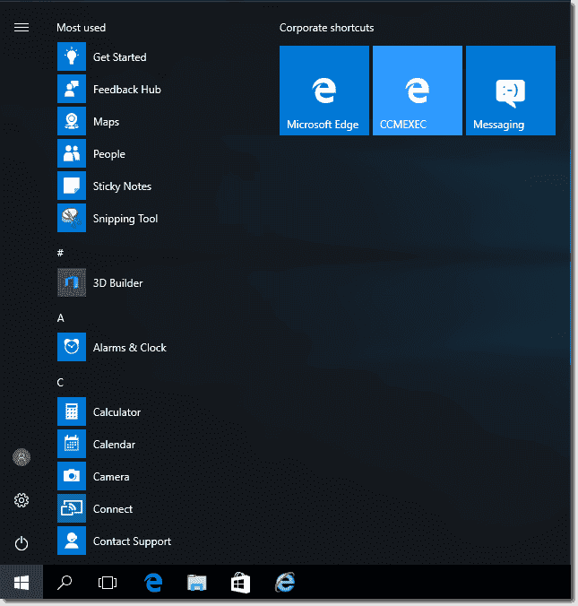Click the 'C' section letter header
Image resolution: width=578 pixels, height=606 pixels.
tap(60, 382)
